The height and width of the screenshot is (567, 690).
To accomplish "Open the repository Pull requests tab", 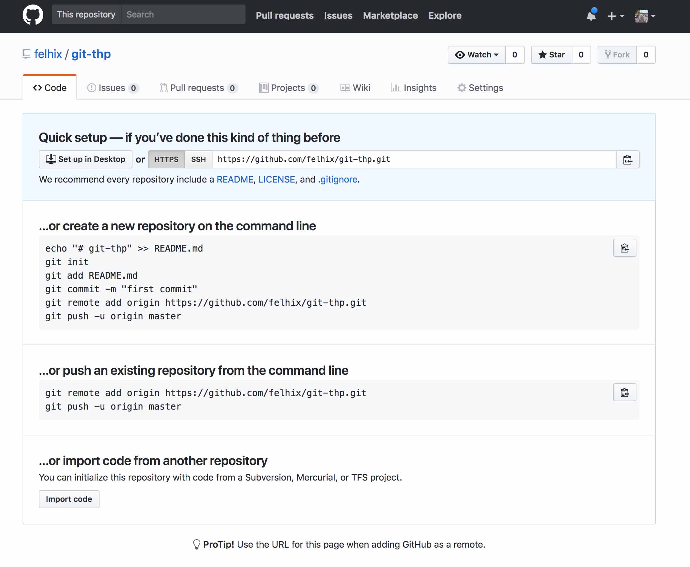I will (199, 87).
